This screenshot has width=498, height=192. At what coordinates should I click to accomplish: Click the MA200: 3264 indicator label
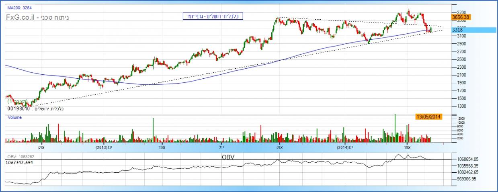[x=19, y=8]
